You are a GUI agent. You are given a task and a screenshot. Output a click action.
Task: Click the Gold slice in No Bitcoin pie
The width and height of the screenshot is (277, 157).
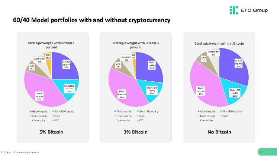coord(204,63)
